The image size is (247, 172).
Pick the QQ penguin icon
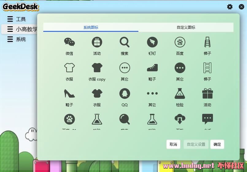tap(125, 93)
